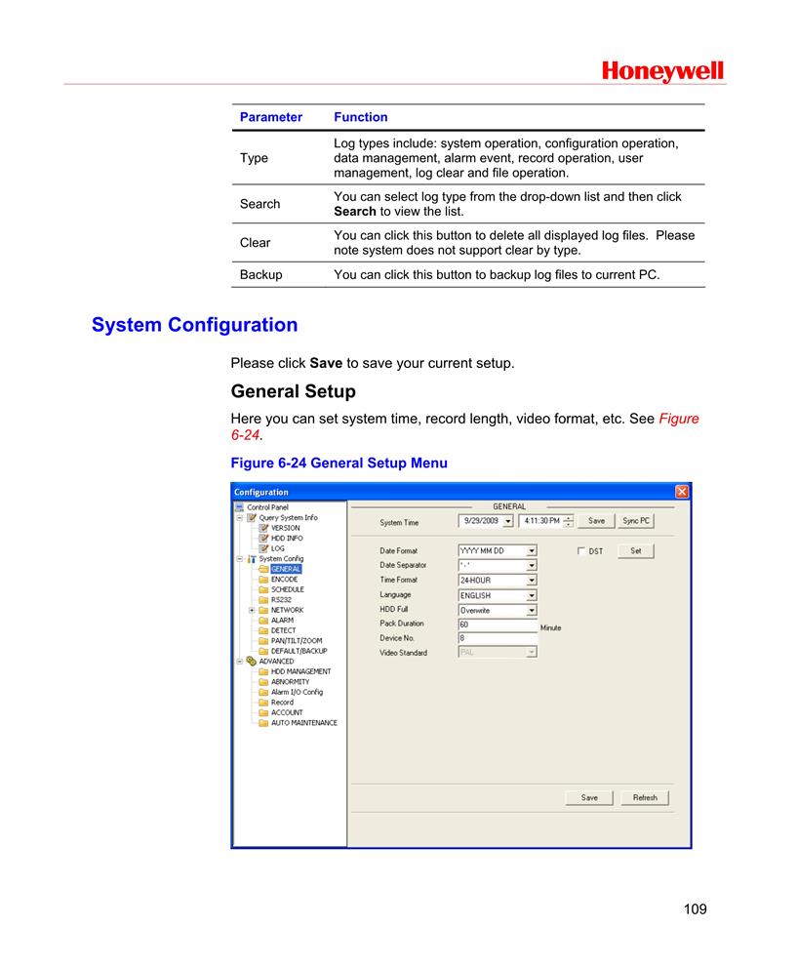Select ENCODE in the tree
The image size is (797, 967).
tap(284, 579)
